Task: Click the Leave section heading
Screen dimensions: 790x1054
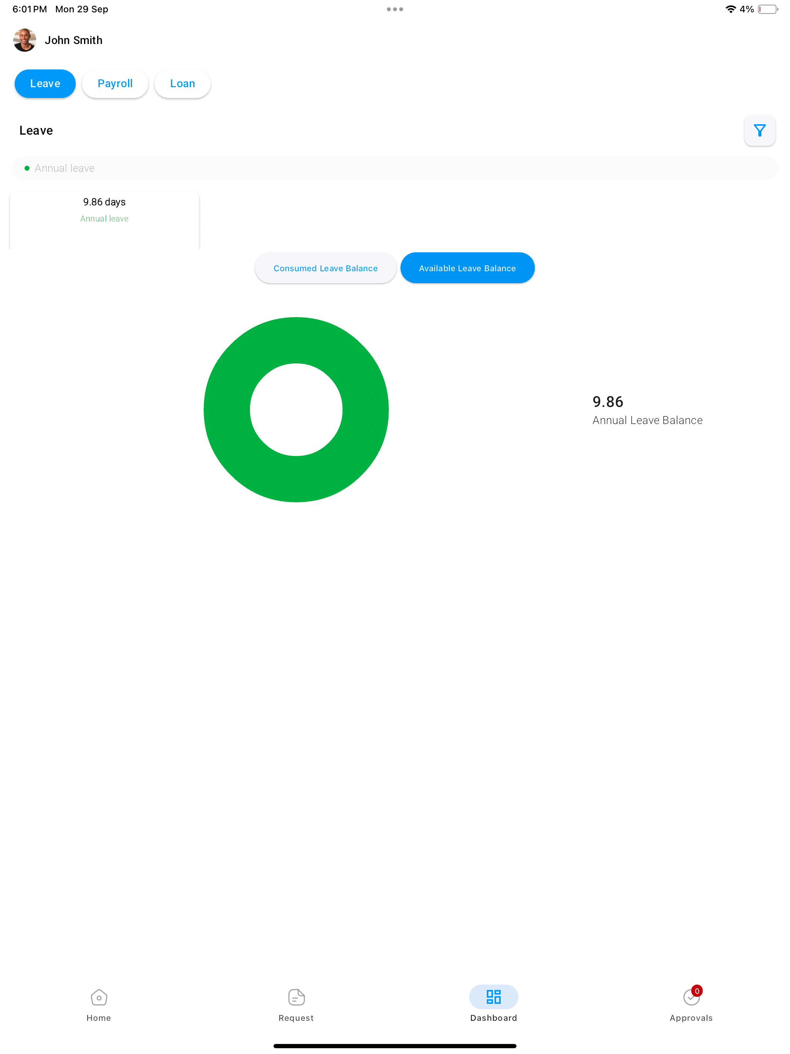Action: pos(36,130)
